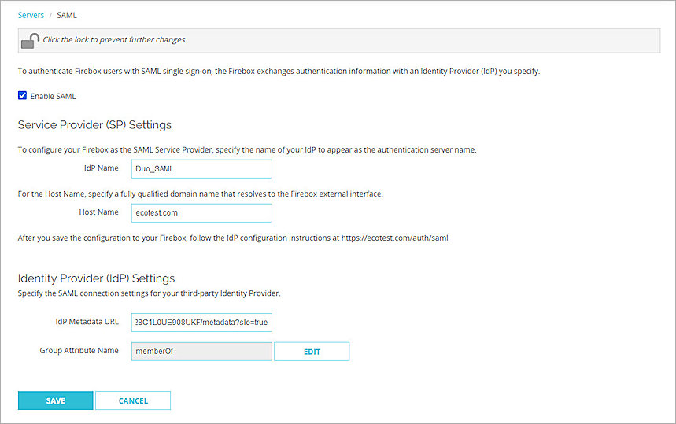The width and height of the screenshot is (676, 424).
Task: Click the padlock icon to lock changes
Action: click(30, 41)
